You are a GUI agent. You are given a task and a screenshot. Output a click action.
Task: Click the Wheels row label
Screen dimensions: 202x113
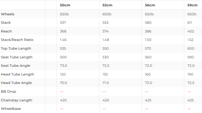point(7,14)
